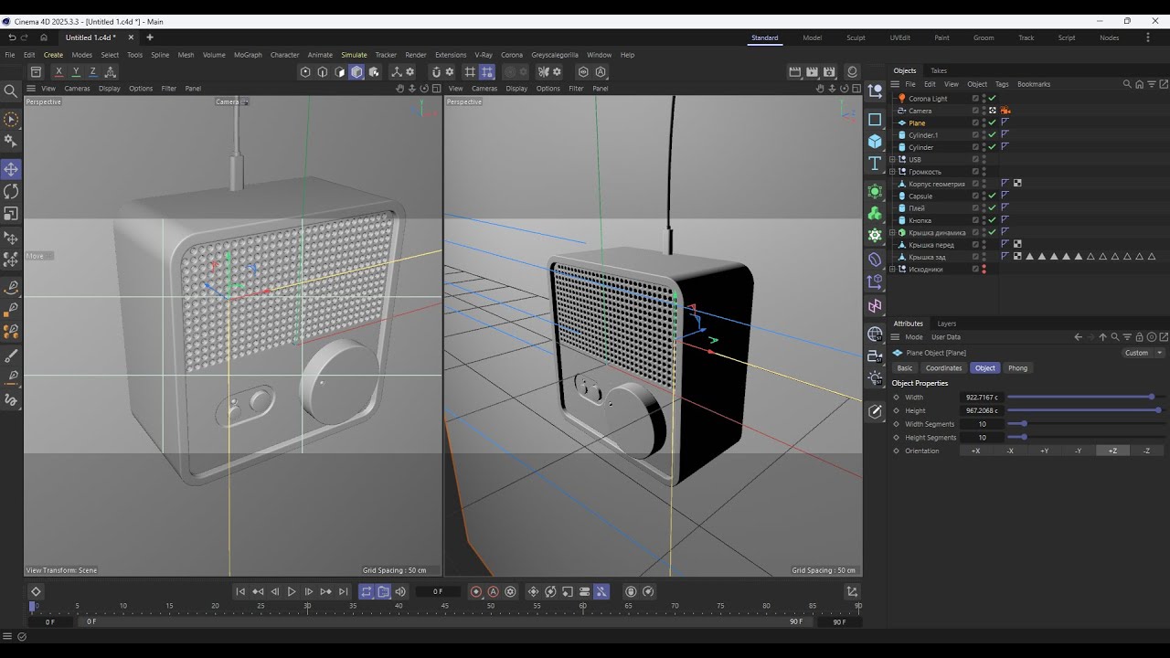1170x658 pixels.
Task: Click the Objects panel filter icon
Action: tap(1151, 84)
